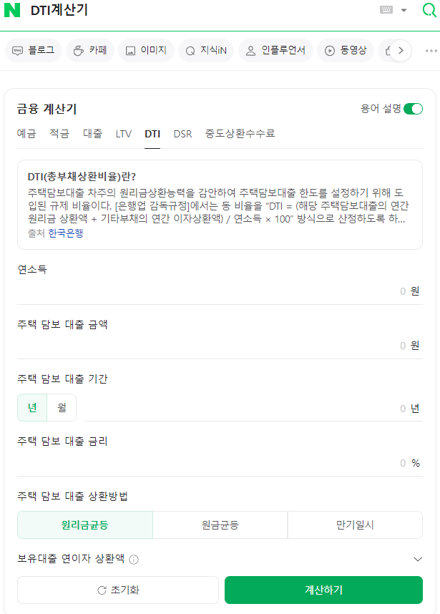Image resolution: width=440 pixels, height=614 pixels.
Task: Click the green 계산하기 button
Action: [x=323, y=590]
